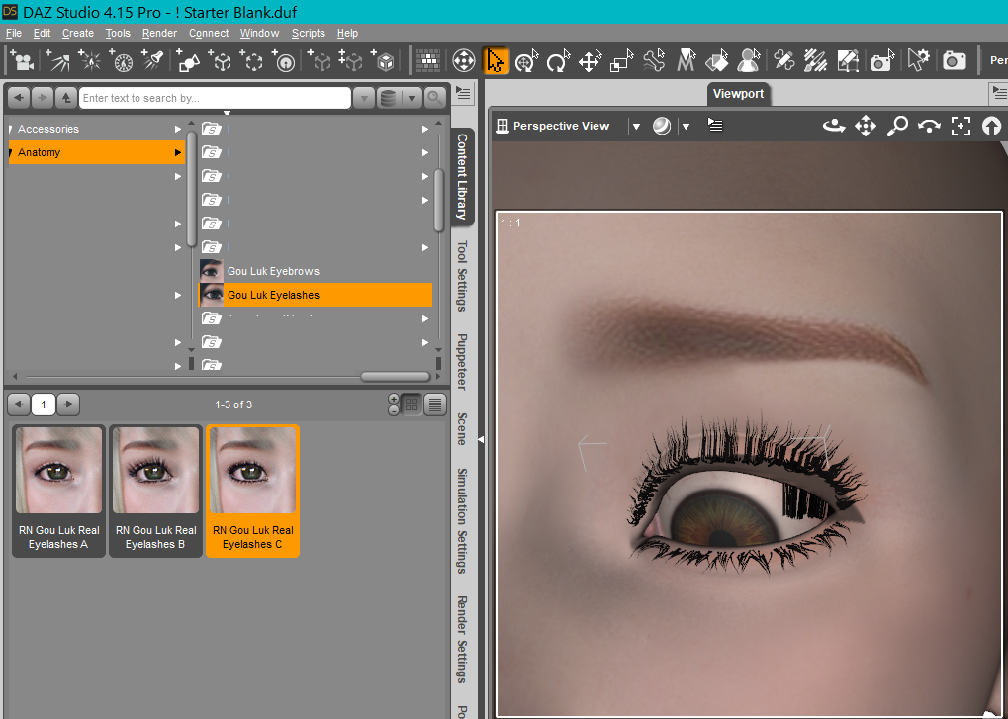This screenshot has width=1008, height=719.
Task: Click the viewport pan control
Action: tap(866, 126)
